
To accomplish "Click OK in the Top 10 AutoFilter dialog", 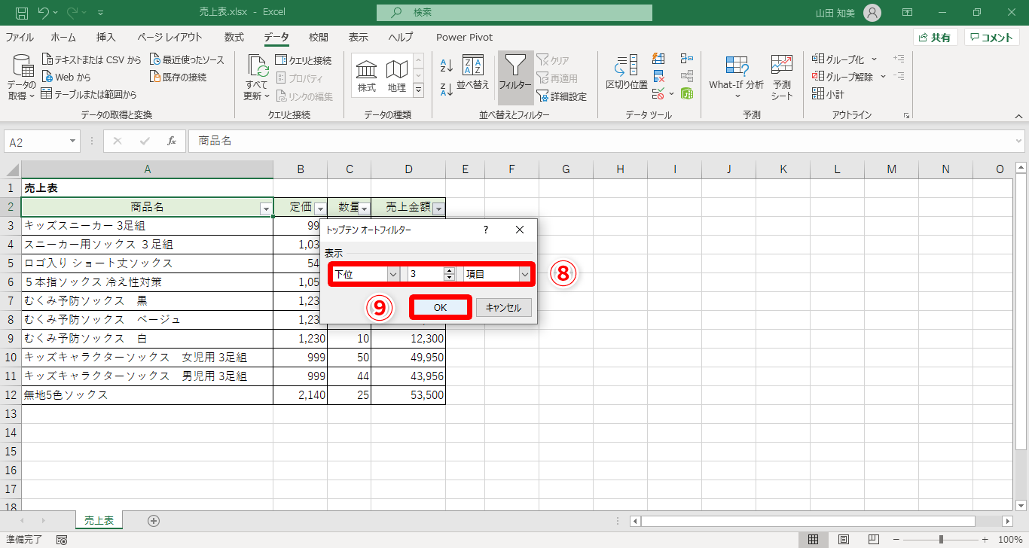I will (x=441, y=307).
